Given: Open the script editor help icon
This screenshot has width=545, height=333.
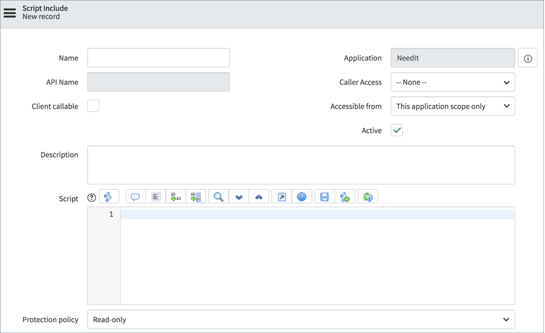Looking at the screenshot, I should tap(302, 196).
